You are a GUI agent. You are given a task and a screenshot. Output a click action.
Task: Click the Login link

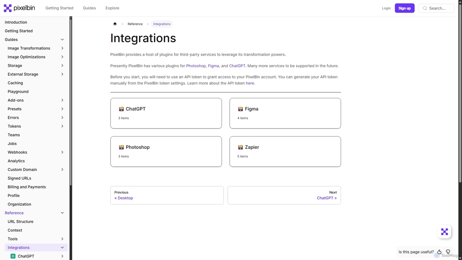click(x=386, y=8)
